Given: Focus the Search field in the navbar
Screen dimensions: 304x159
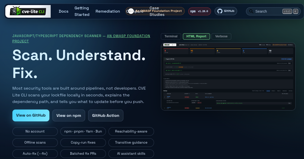Looking at the screenshot, I should click(x=273, y=11).
